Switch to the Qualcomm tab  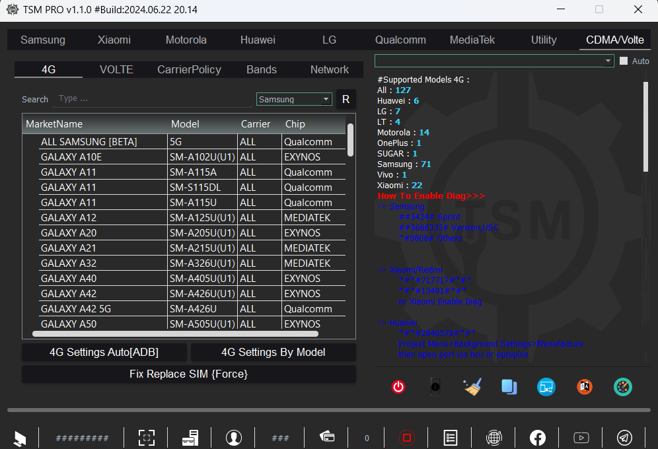400,40
